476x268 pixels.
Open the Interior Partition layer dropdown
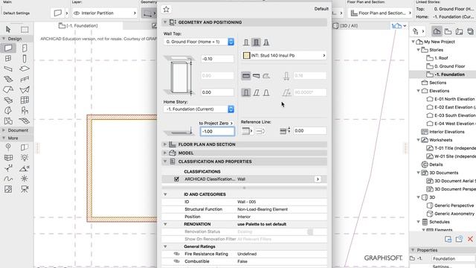[105, 13]
